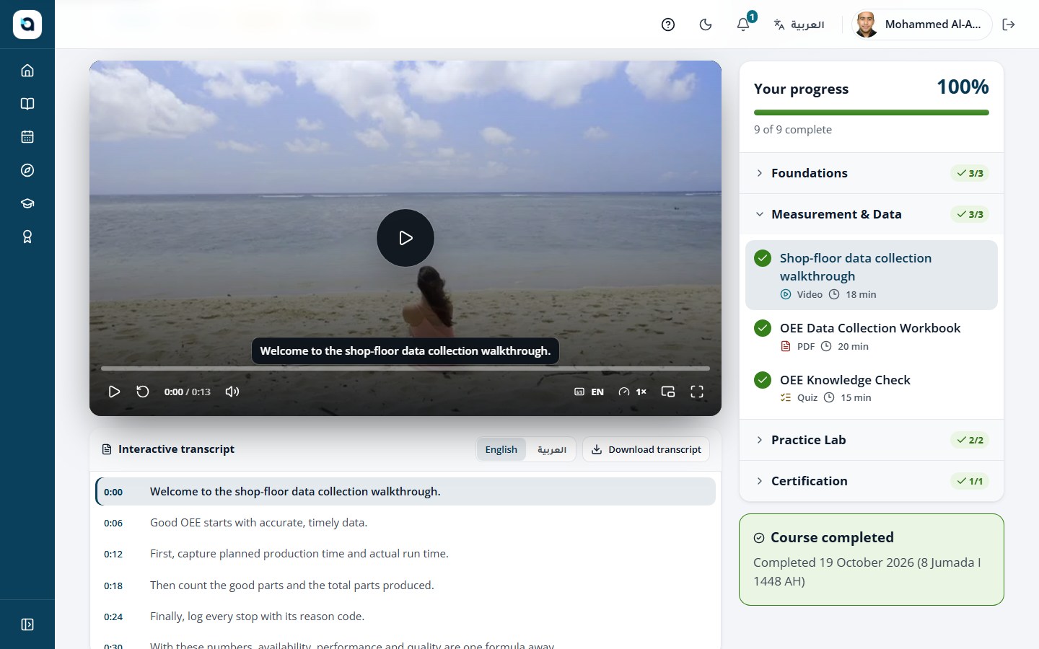
Task: Open the award badge sidebar icon
Action: (x=27, y=237)
